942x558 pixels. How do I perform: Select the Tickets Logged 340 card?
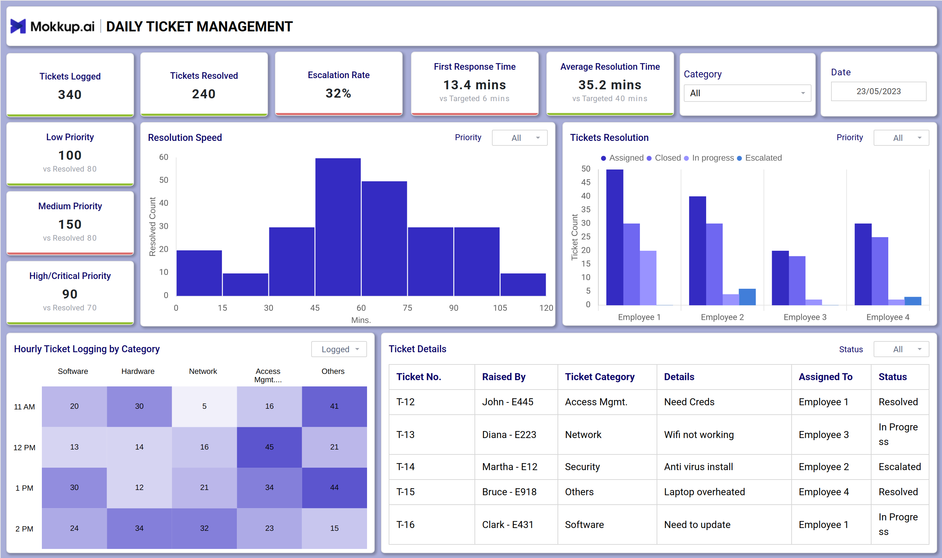[x=70, y=85]
